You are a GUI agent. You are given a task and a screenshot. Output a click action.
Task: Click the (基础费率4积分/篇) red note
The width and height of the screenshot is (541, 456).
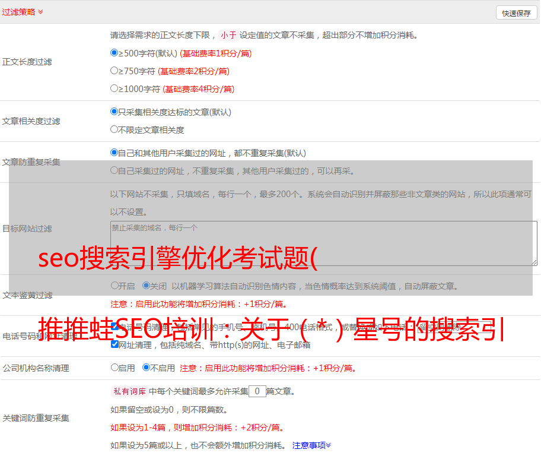pos(198,89)
